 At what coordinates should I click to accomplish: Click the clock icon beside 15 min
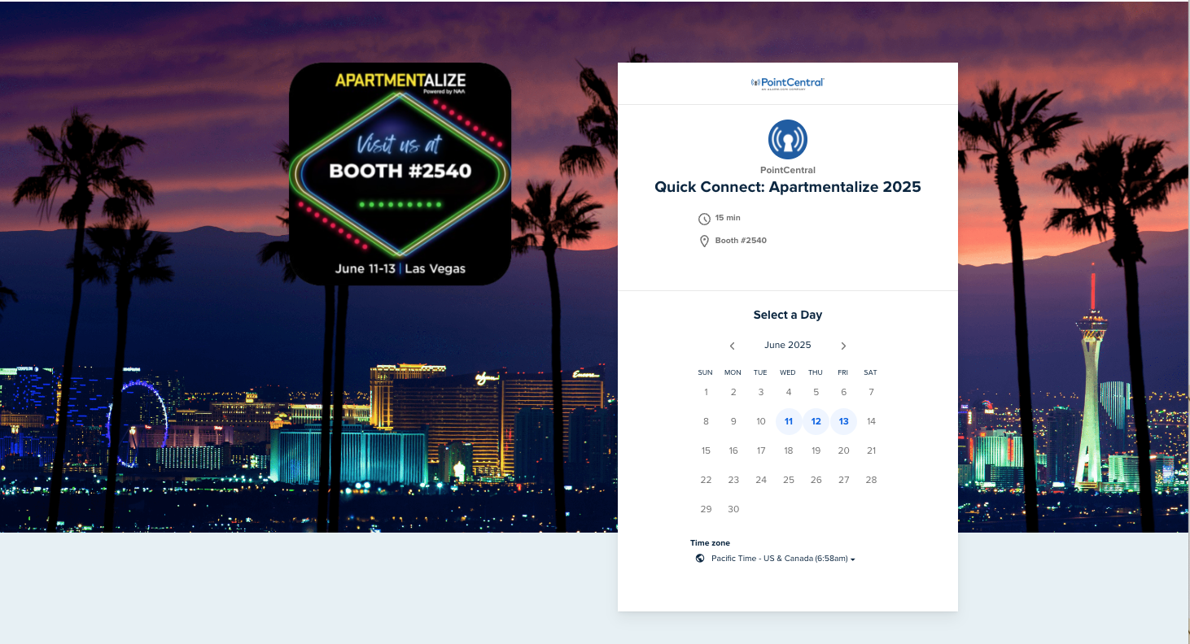[x=704, y=218]
